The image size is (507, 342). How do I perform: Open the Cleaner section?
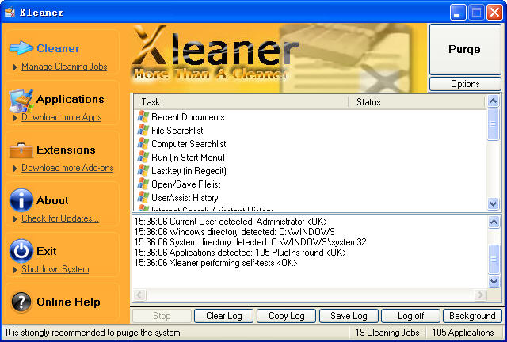tap(58, 48)
